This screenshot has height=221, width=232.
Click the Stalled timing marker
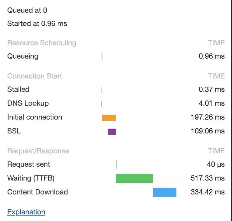tap(102, 90)
